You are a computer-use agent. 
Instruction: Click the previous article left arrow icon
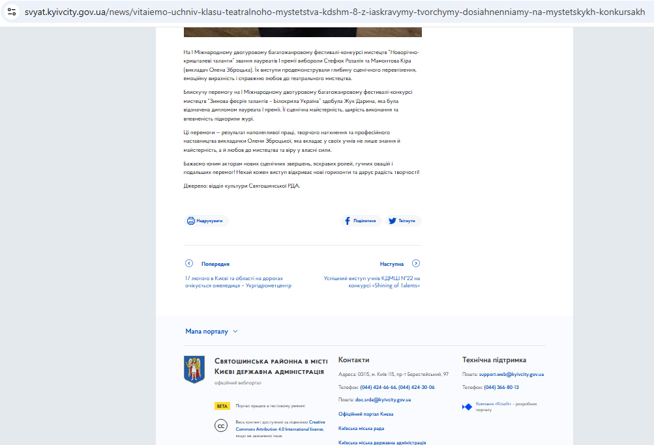click(x=189, y=263)
